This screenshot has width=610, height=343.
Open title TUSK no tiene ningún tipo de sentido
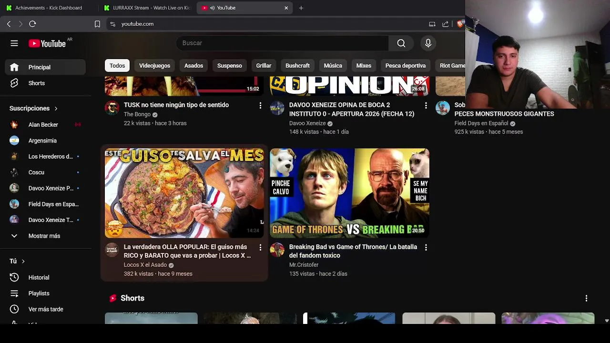(176, 105)
